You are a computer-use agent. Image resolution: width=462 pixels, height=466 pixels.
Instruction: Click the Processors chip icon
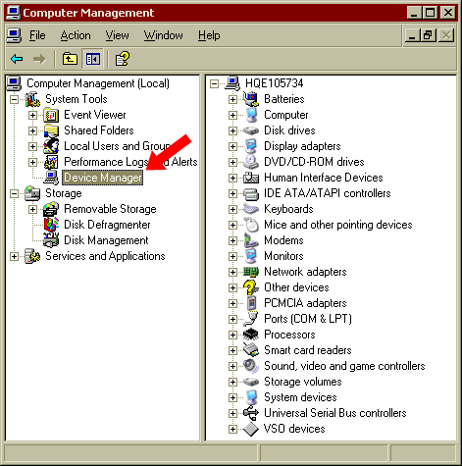click(x=251, y=335)
